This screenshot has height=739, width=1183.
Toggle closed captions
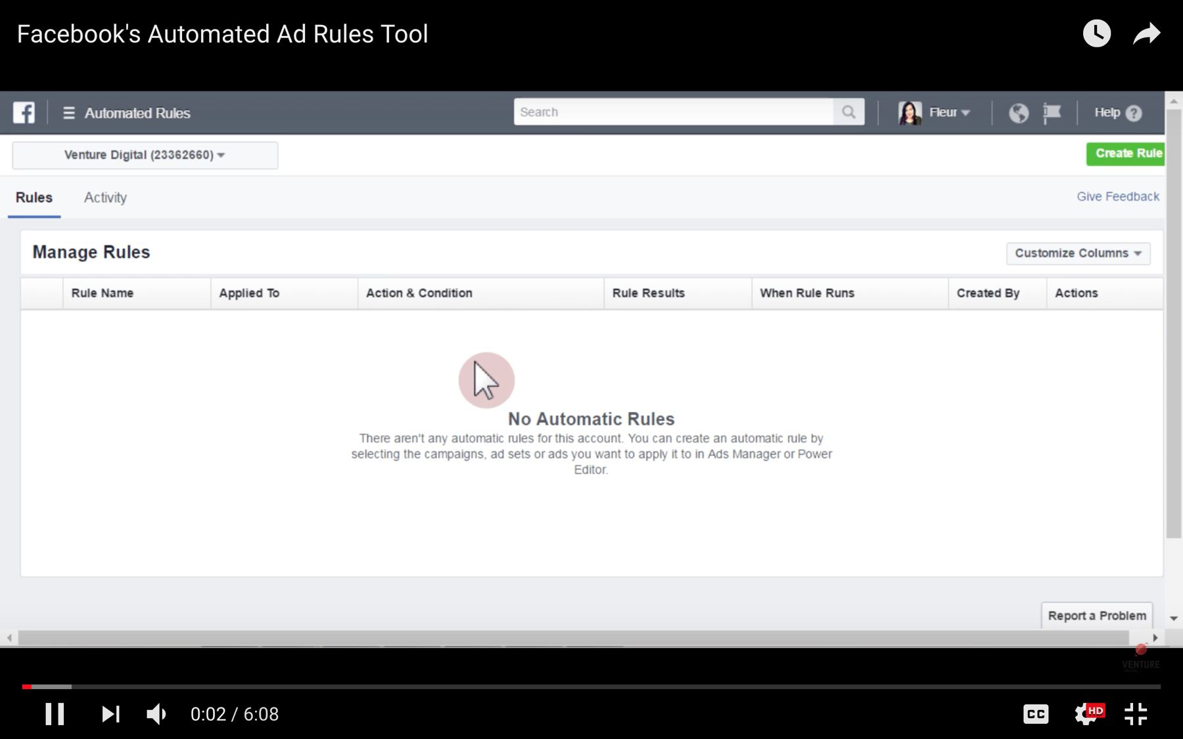click(1036, 714)
